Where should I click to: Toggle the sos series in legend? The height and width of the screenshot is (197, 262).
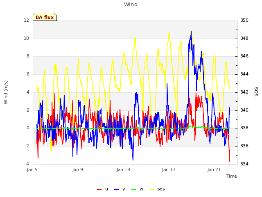click(x=157, y=189)
